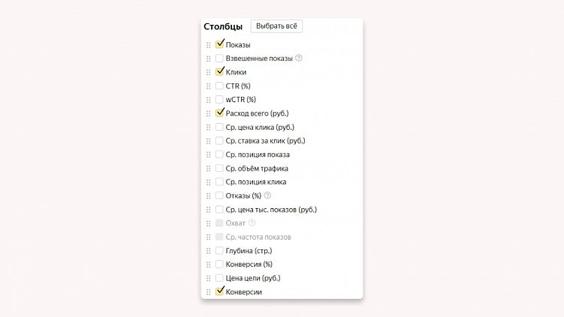This screenshot has height=317, width=564.
Task: Uncheck the Показы checkbox
Action: (x=219, y=44)
